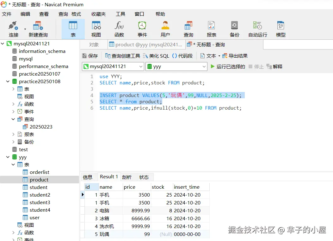
Task: Click the 连接 (Connection) toolbar icon
Action: (13, 29)
